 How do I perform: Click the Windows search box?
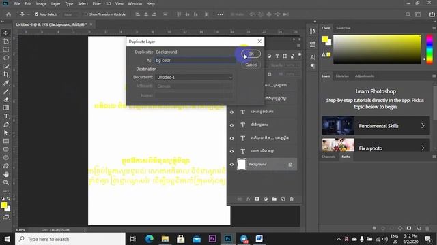tap(70, 239)
